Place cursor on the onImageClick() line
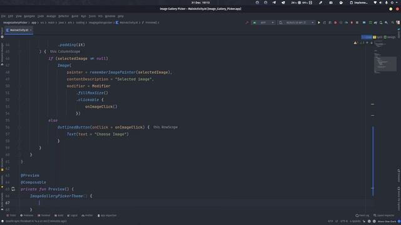 click(x=101, y=107)
